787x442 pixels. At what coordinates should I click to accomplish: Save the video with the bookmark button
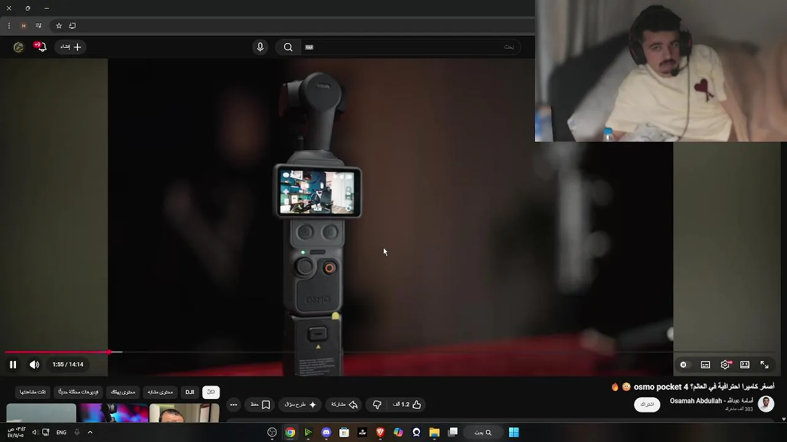261,405
